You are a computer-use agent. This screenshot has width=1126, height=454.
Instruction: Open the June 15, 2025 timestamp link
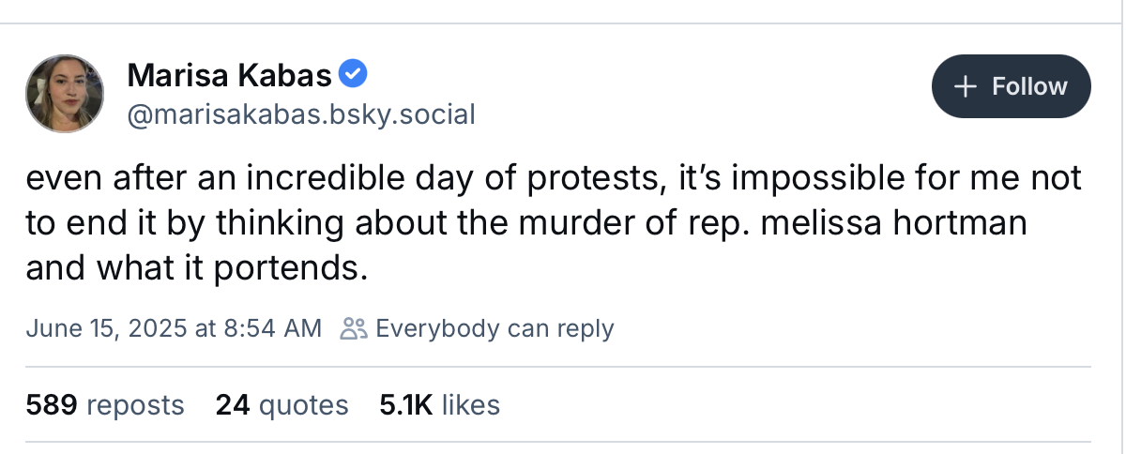click(x=174, y=328)
